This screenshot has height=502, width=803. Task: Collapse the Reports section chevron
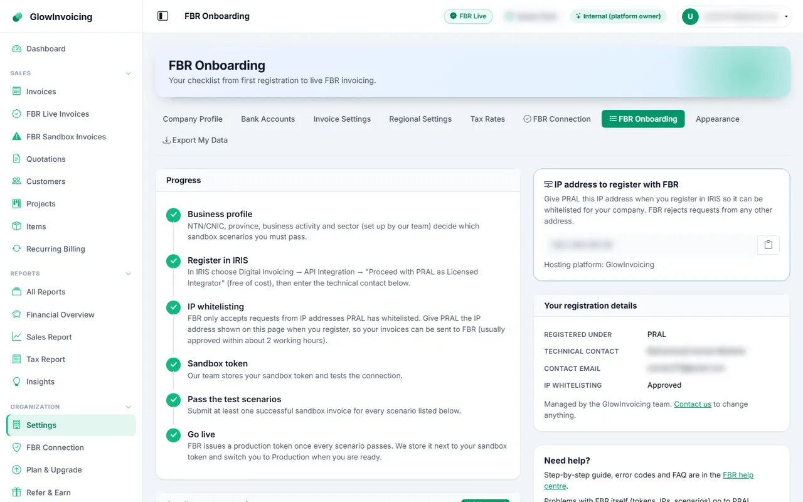coord(129,274)
